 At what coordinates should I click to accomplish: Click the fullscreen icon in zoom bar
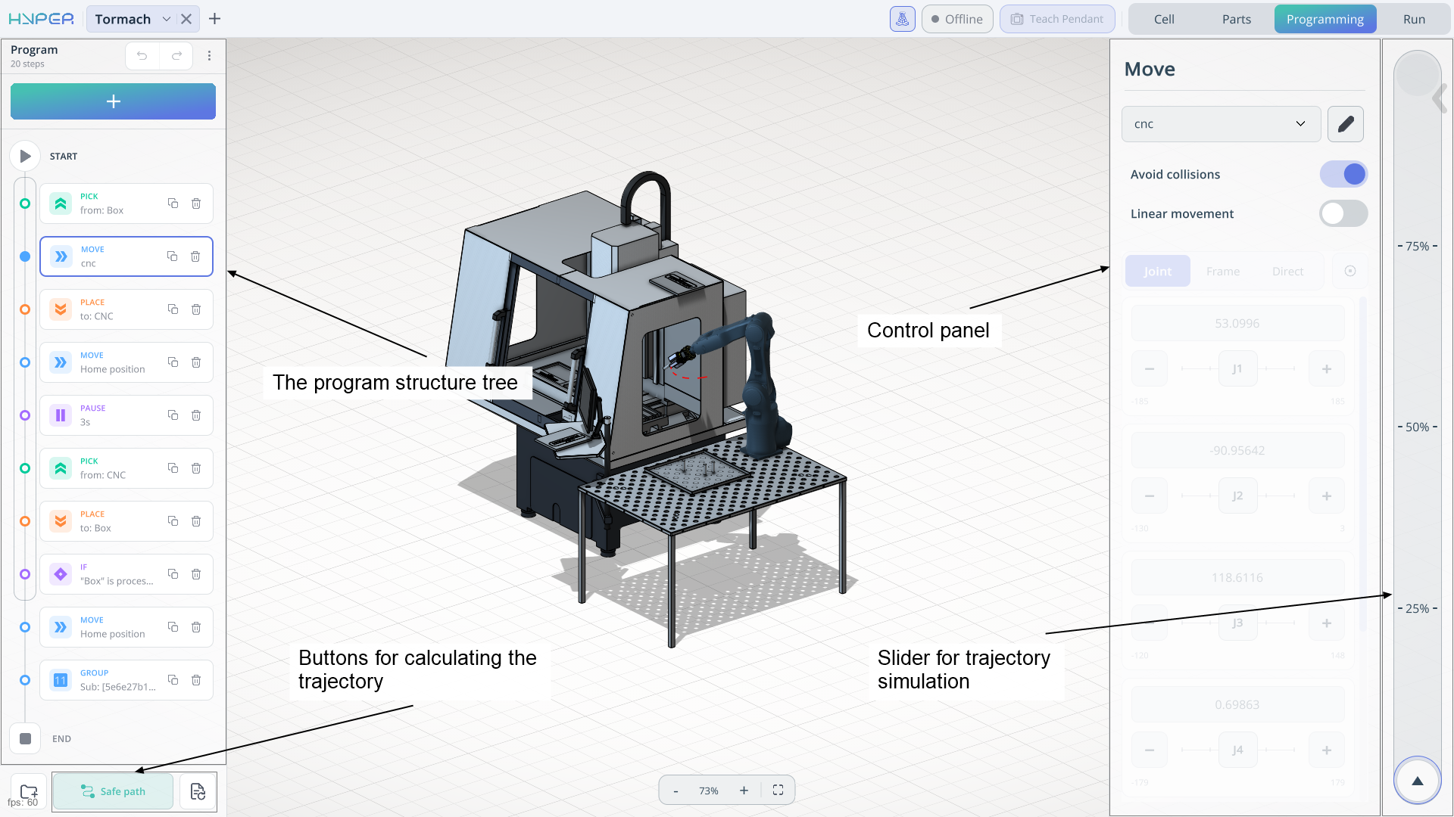point(778,791)
